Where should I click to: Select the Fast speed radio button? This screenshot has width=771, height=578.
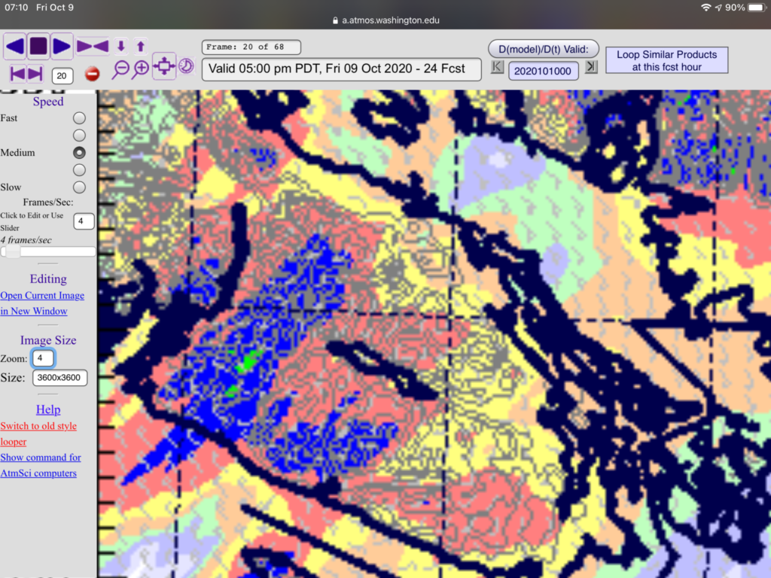click(79, 118)
